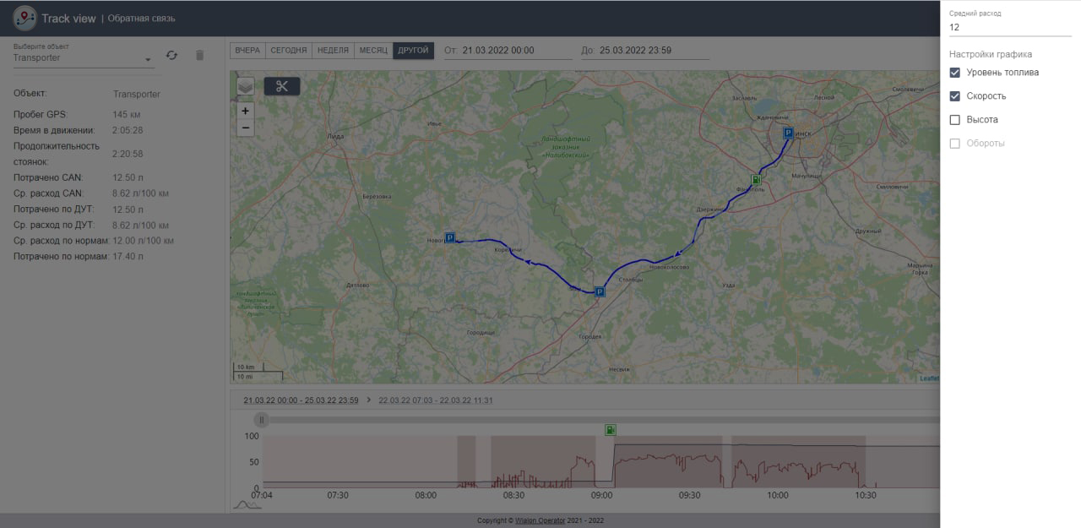Enable the Высота checkbox
Screen dimensions: 1081x528
pos(955,120)
